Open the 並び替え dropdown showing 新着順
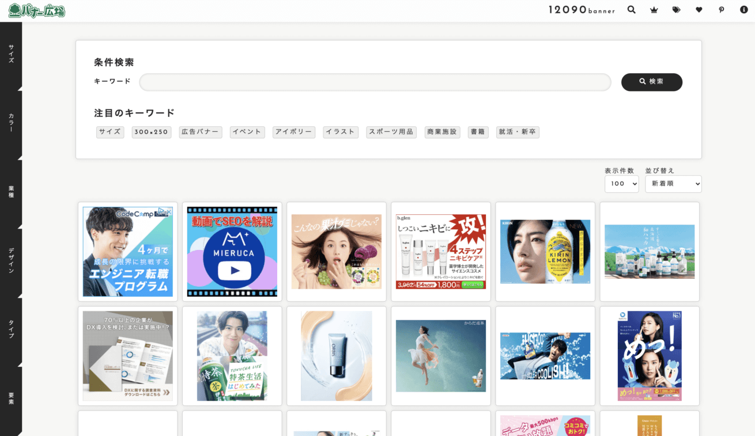 [673, 184]
